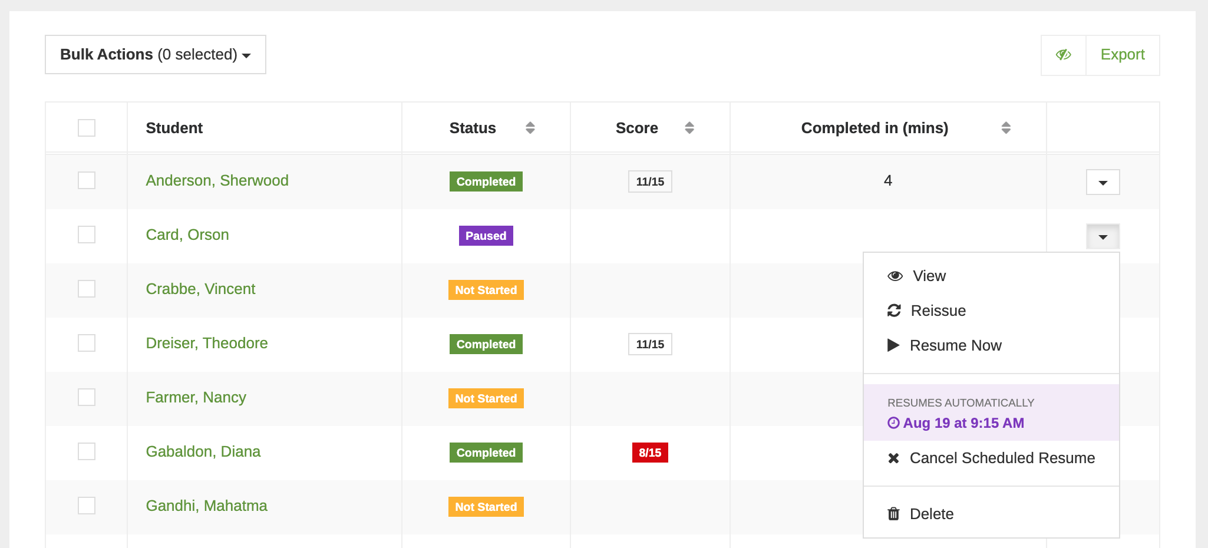Open student Gabaldon, Diana link
Screen dimensions: 1208x548
(x=203, y=451)
